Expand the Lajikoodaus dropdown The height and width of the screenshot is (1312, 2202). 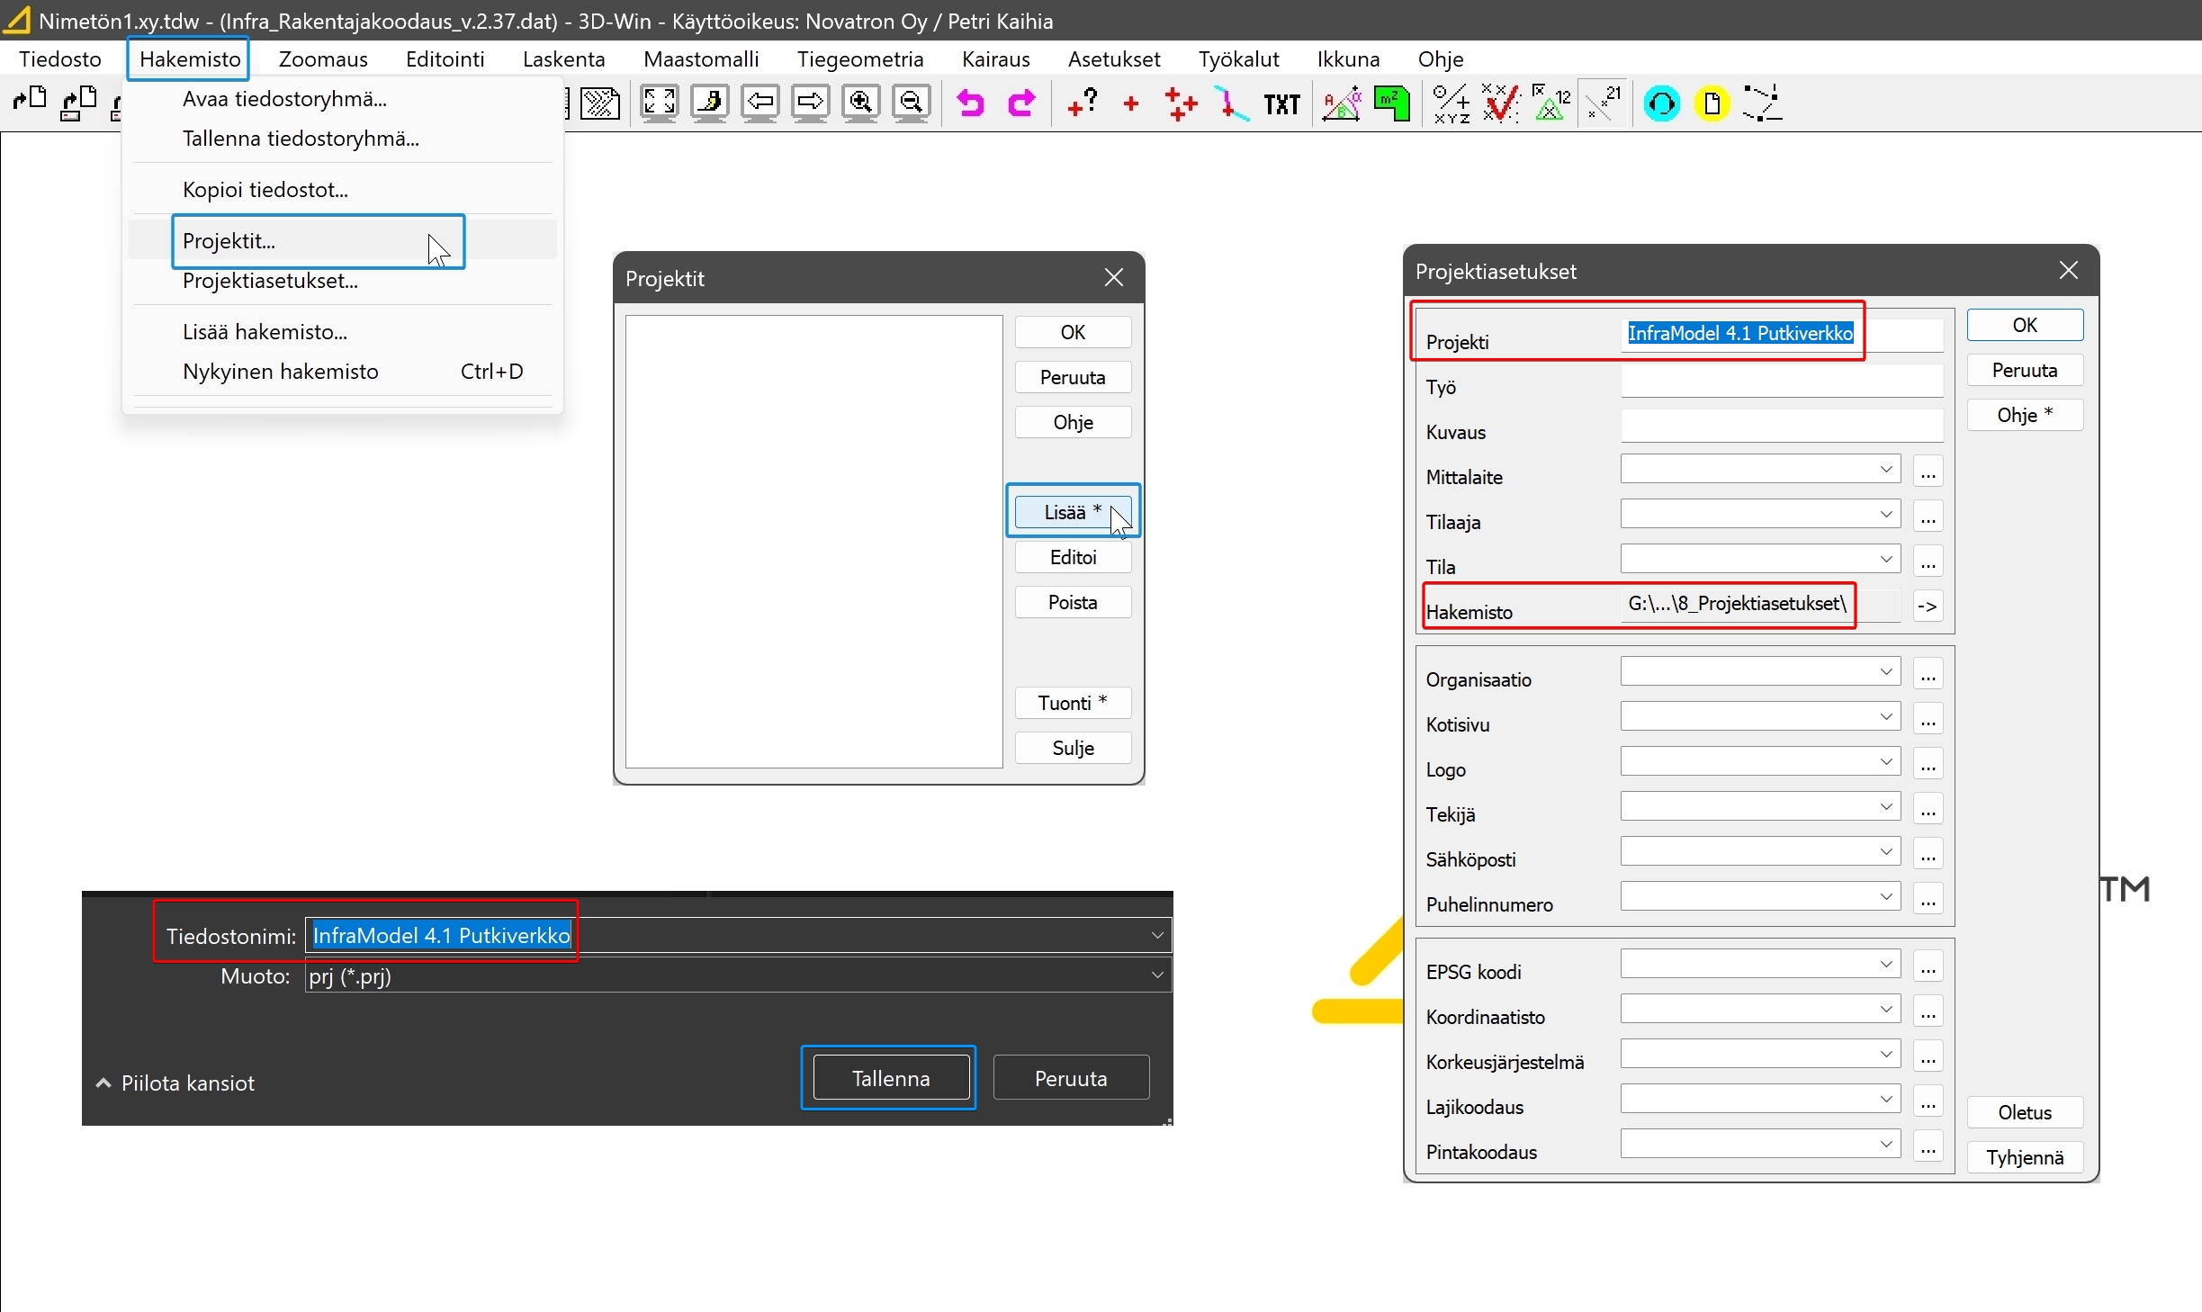(x=1760, y=1099)
